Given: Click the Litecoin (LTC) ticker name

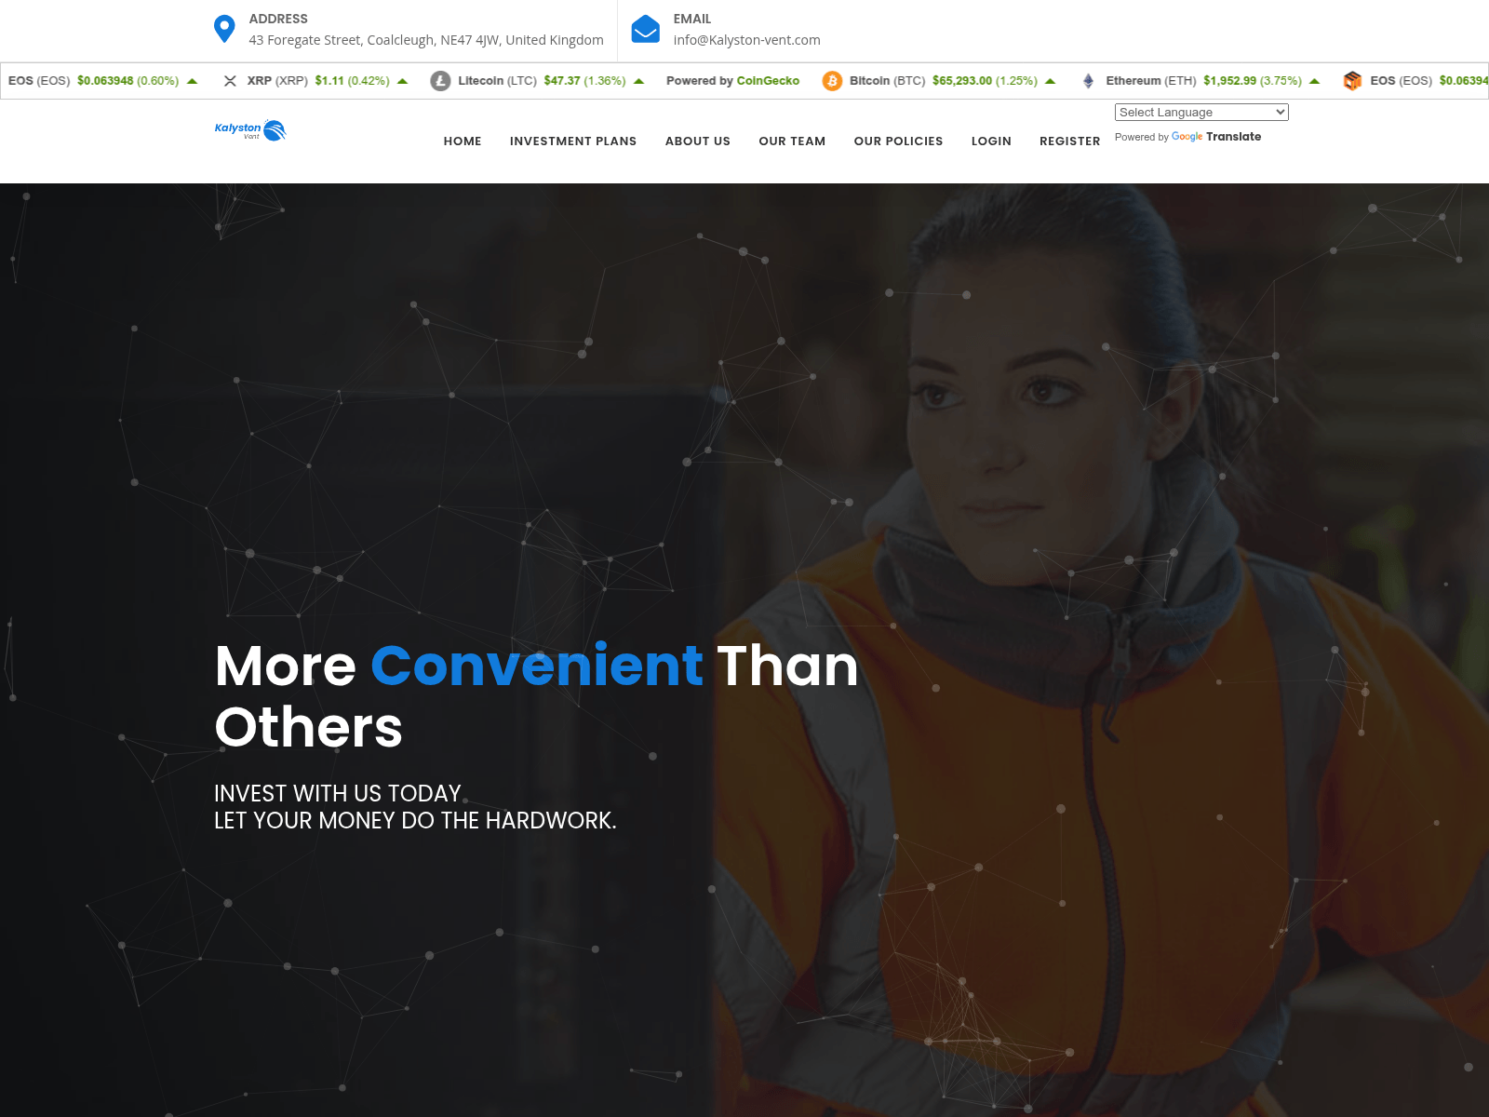Looking at the screenshot, I should (497, 81).
